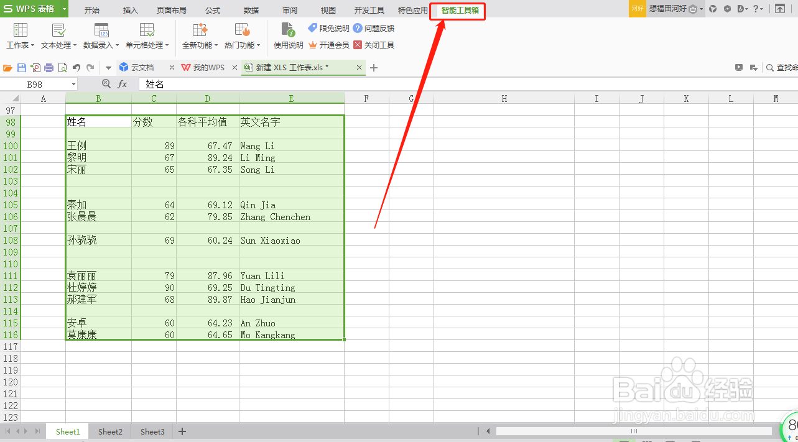
Task: Click user account 想福田河好
Action: [668, 9]
